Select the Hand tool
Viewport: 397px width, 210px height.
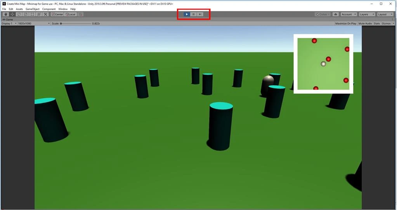coord(5,14)
